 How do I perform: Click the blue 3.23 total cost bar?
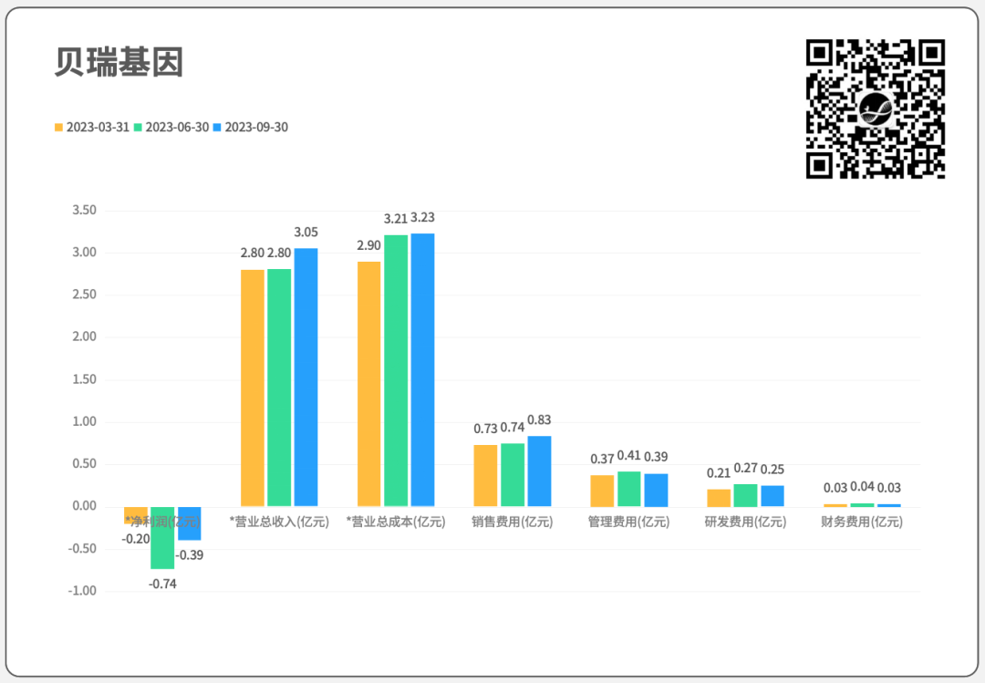(x=422, y=369)
